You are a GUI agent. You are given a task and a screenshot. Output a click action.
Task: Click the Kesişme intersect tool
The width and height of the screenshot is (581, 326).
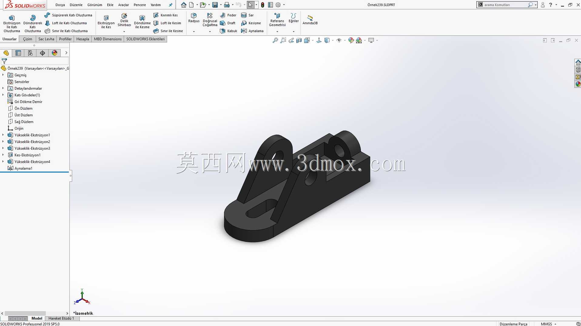tap(251, 23)
